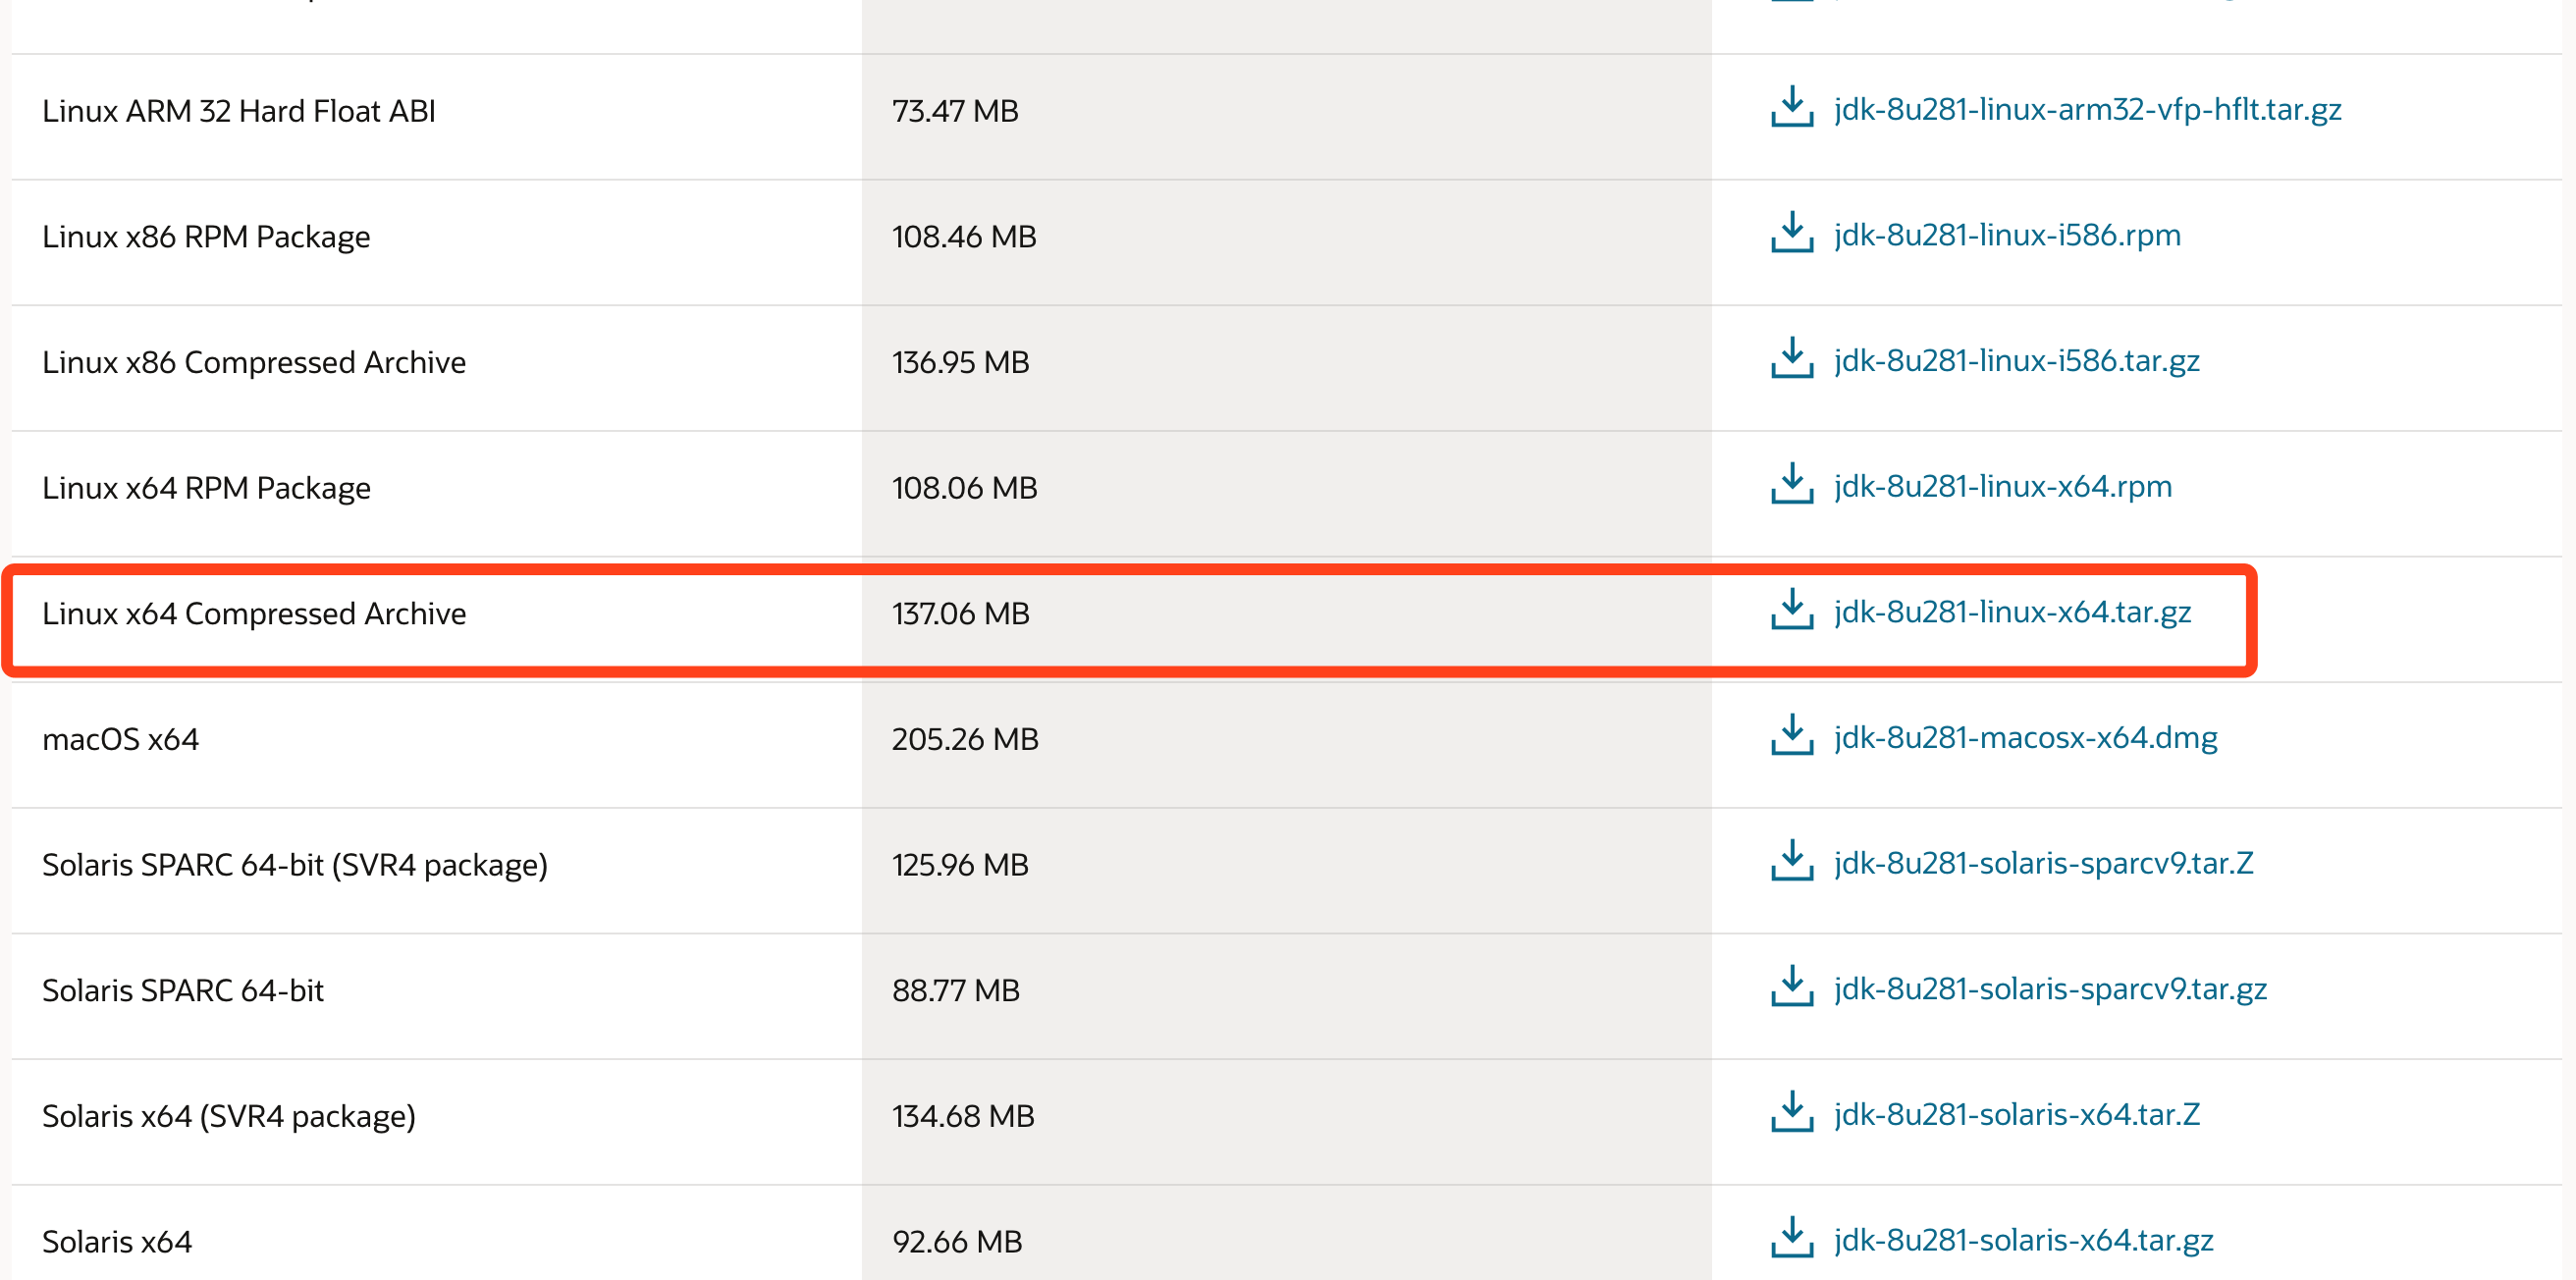Click download icon beside jdk-8u281-solaris-sparcv9.tar.gz

coord(1792,987)
